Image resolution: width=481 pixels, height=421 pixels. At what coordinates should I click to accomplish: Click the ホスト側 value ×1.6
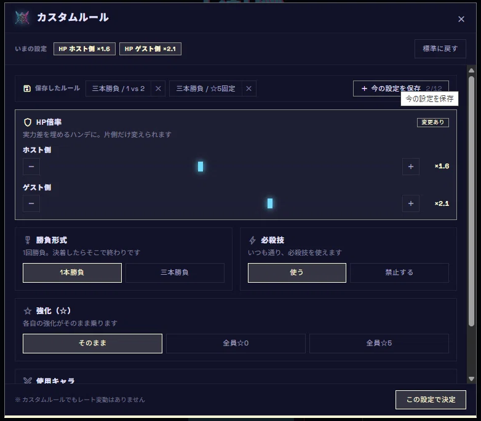(x=442, y=167)
